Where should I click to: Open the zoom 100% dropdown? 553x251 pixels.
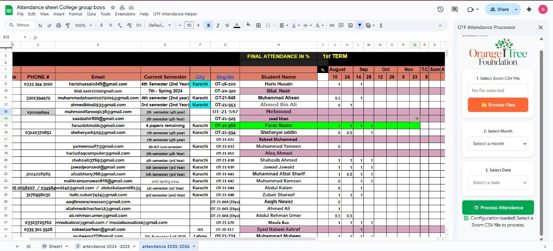(x=83, y=25)
